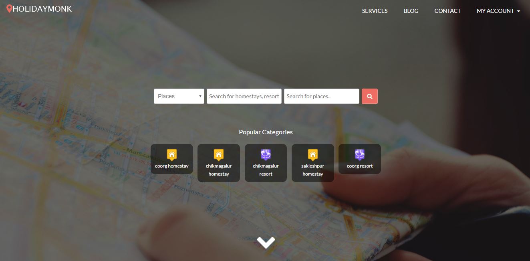Go to the Blog page

pos(411,11)
